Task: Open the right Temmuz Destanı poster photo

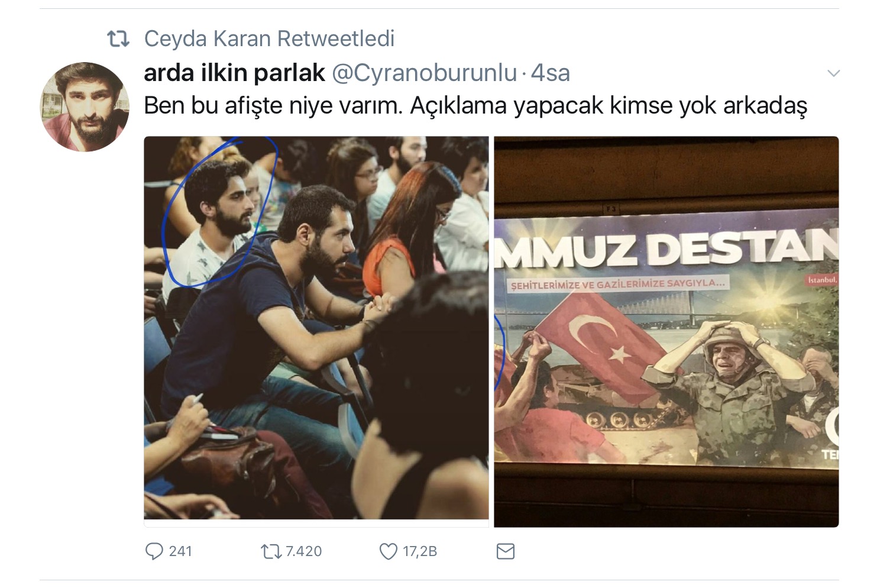Action: (x=666, y=332)
